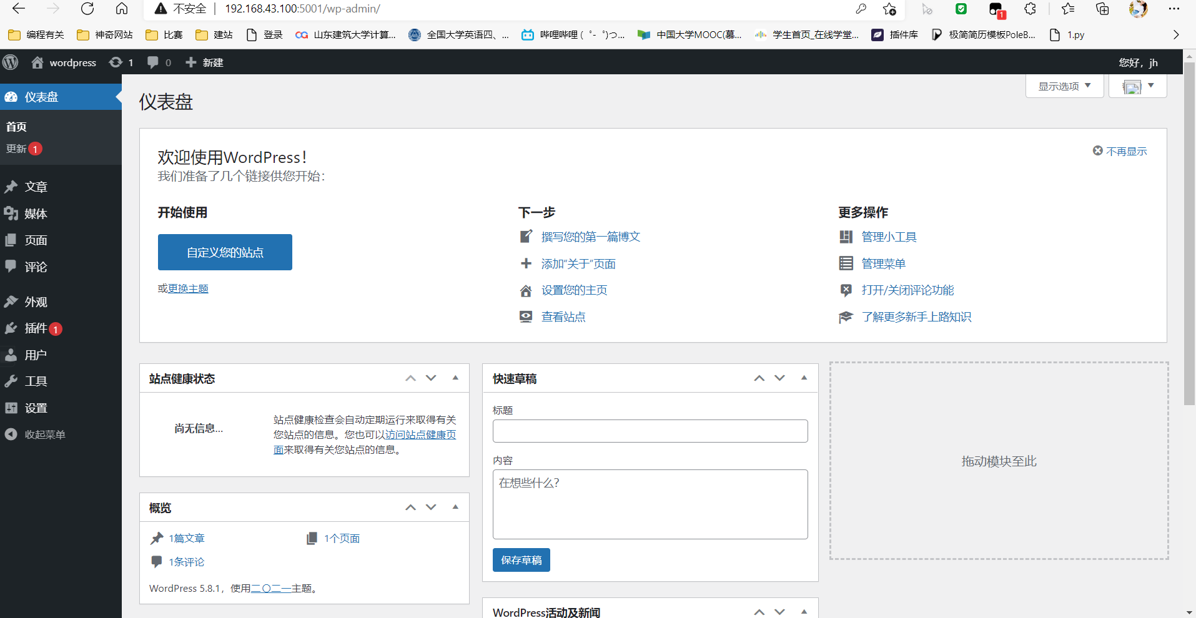Open browser settings and more menu
This screenshot has height=618, width=1196.
[1174, 9]
